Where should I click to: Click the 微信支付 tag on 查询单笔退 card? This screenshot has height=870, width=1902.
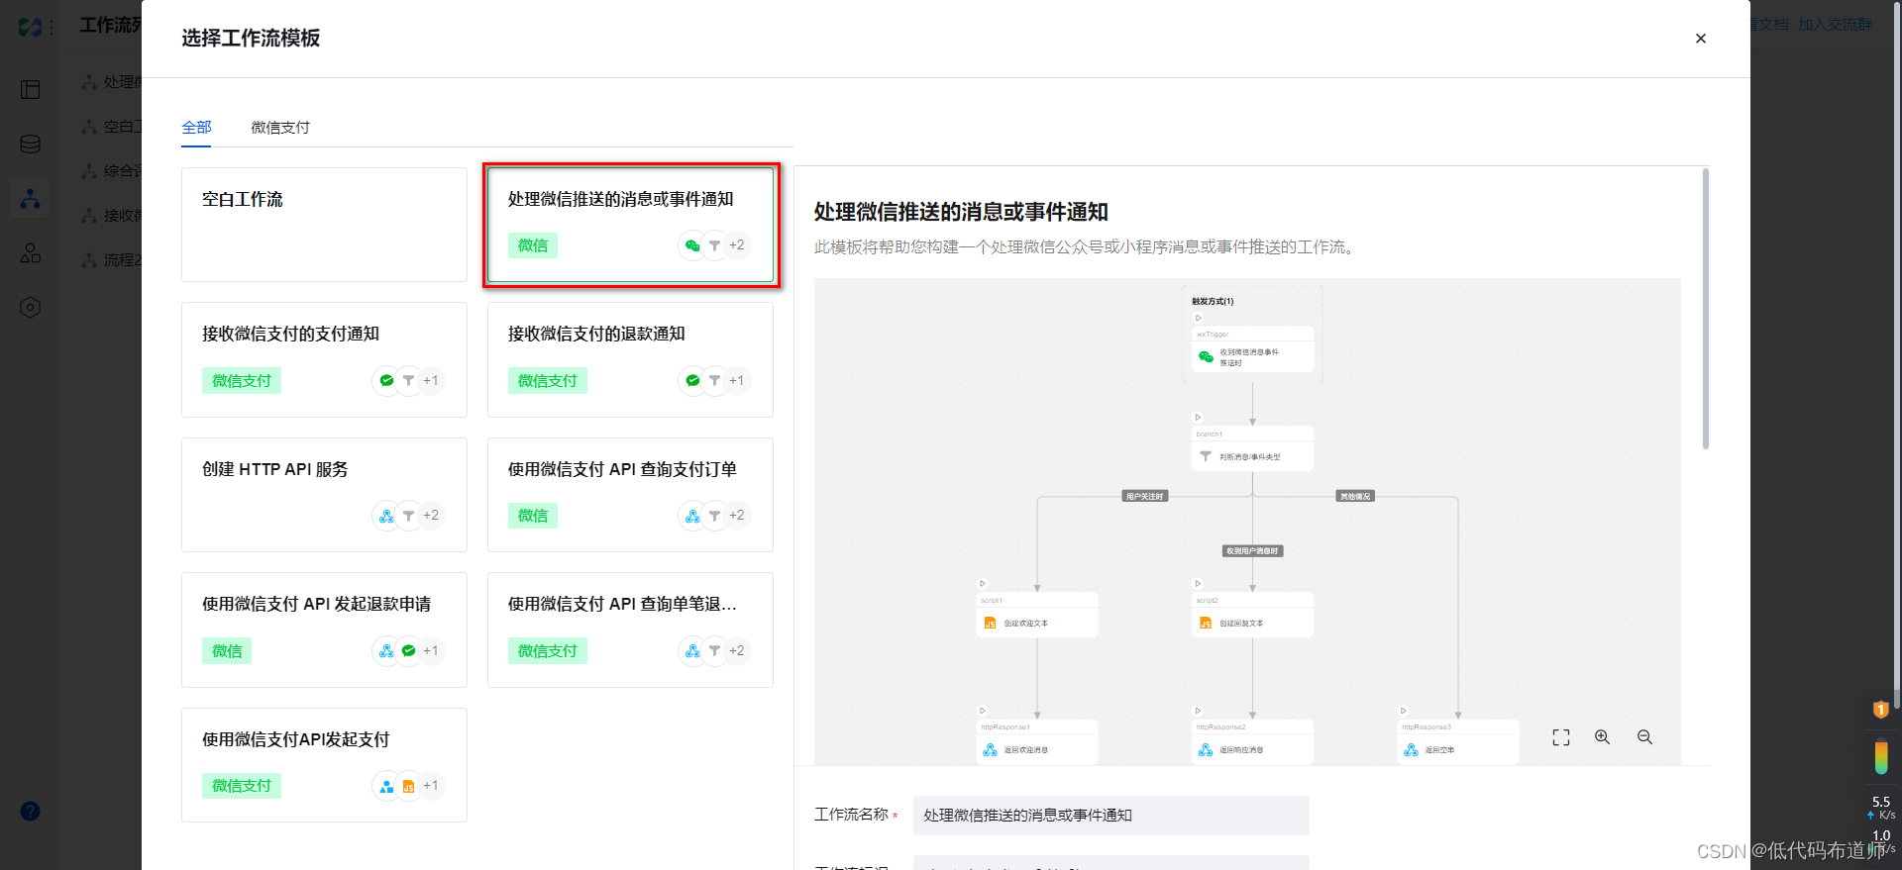pos(548,651)
